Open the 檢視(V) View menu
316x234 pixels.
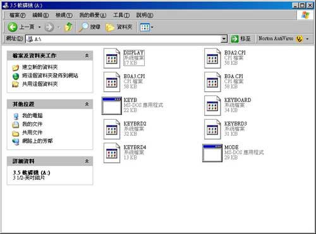[64, 15]
